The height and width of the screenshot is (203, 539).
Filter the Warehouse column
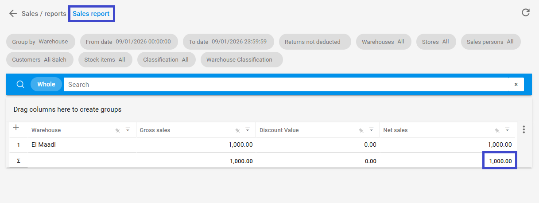128,129
